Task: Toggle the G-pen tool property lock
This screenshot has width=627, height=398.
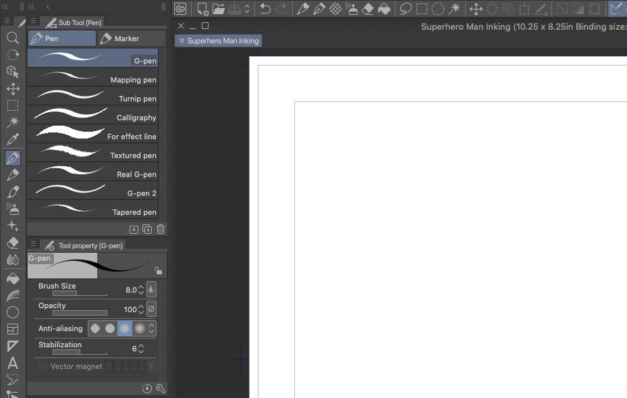Action: pyautogui.click(x=158, y=270)
